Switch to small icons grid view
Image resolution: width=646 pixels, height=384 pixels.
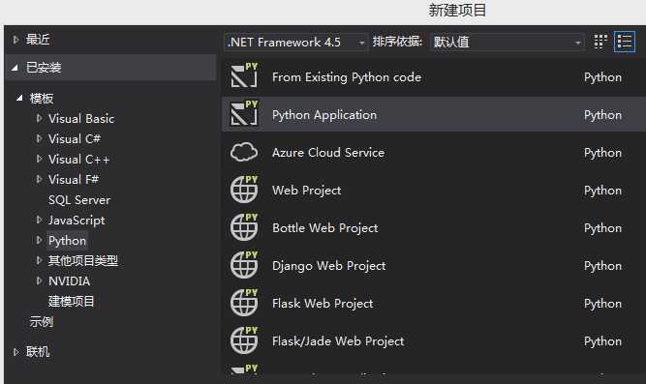coord(600,42)
